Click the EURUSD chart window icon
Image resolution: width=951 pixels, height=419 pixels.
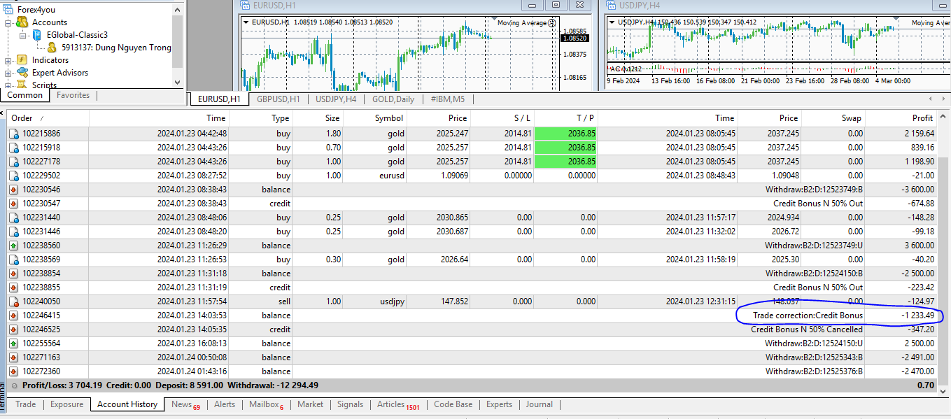click(x=245, y=5)
